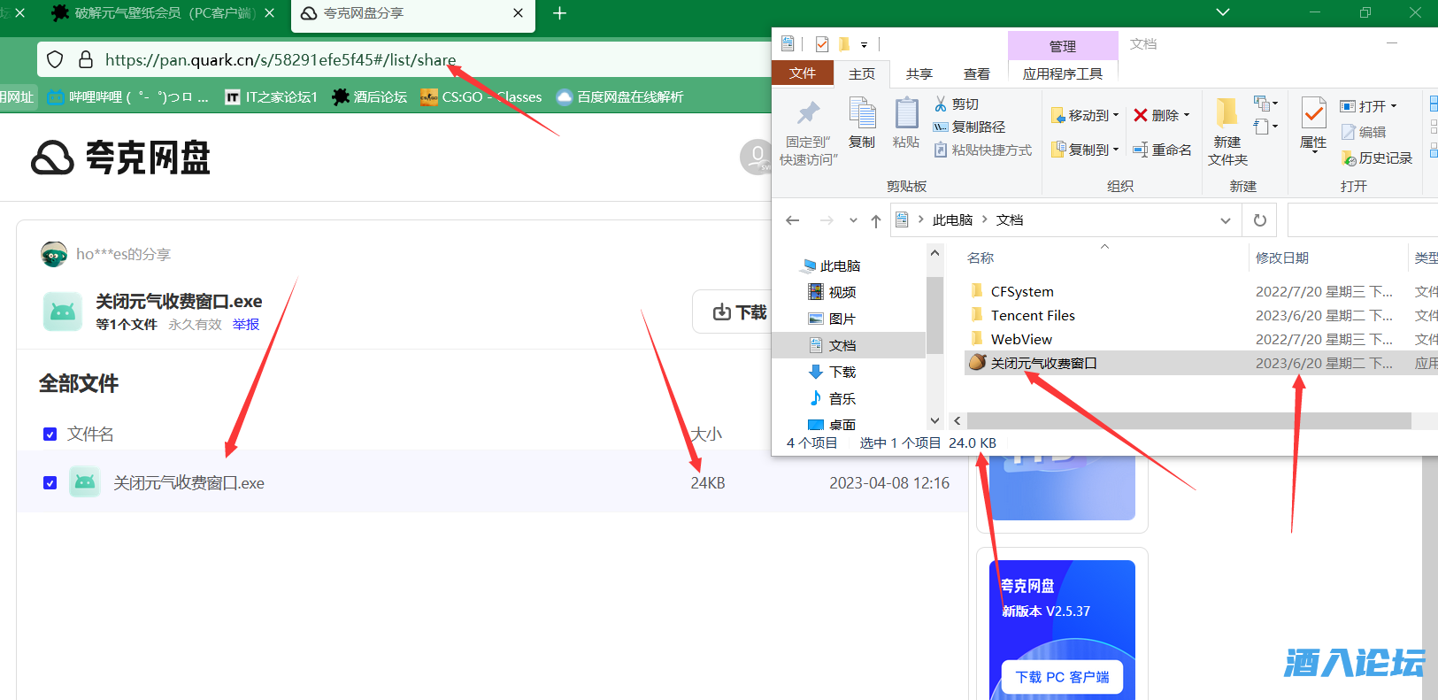
Task: Click the padlock site info icon
Action: click(86, 59)
